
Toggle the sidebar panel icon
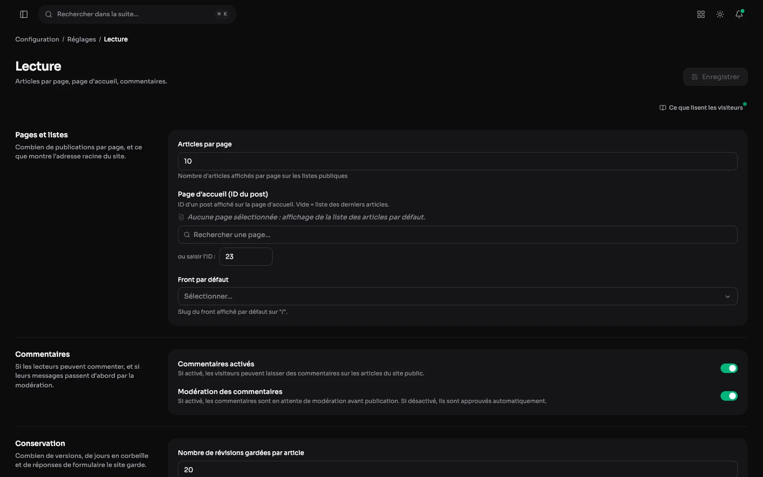24,14
